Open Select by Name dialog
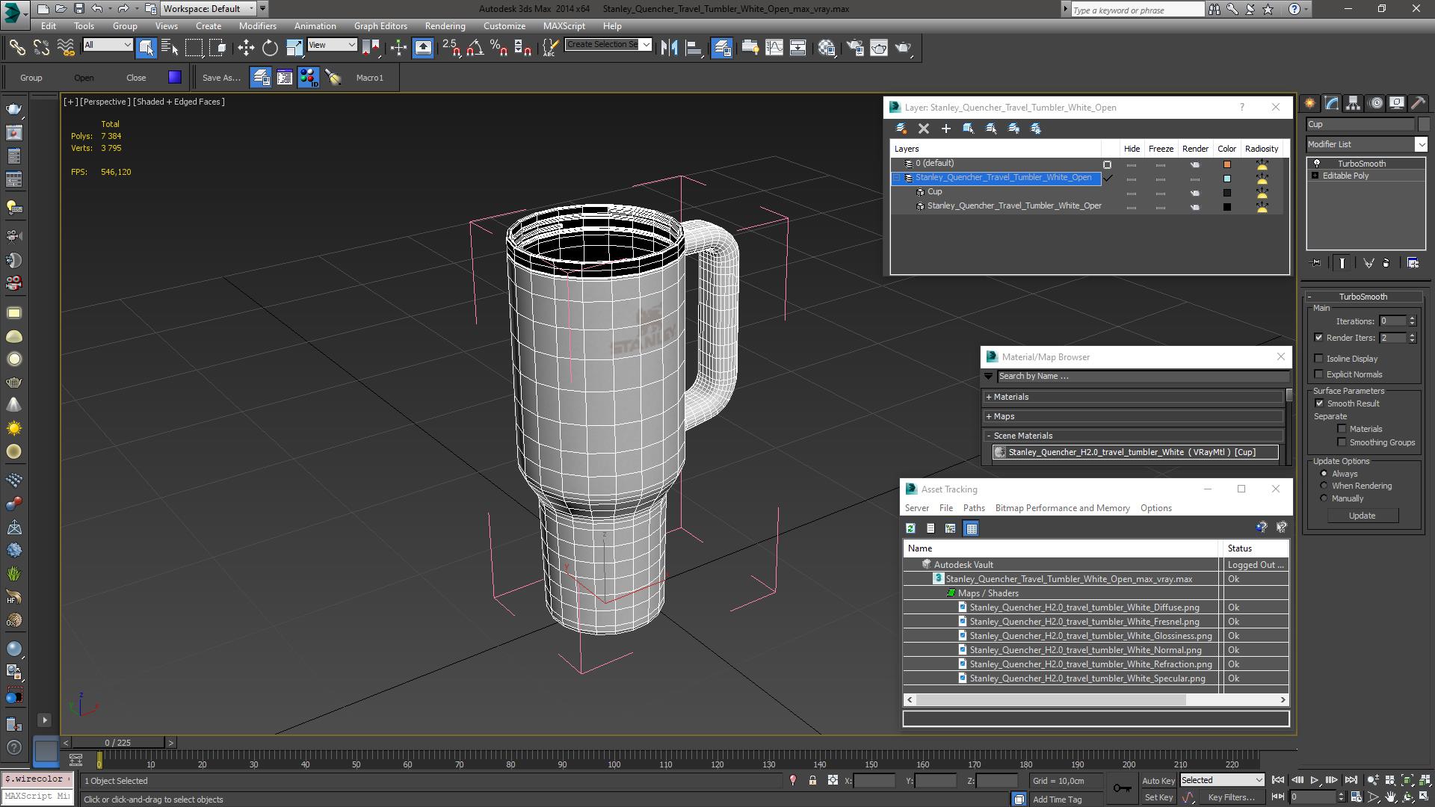 tap(170, 48)
